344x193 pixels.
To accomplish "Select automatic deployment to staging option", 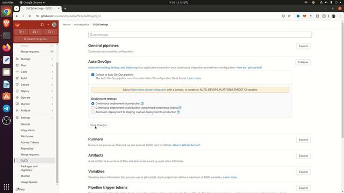I will point(93,112).
